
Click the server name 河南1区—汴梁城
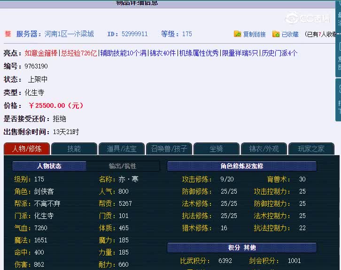coord(69,34)
